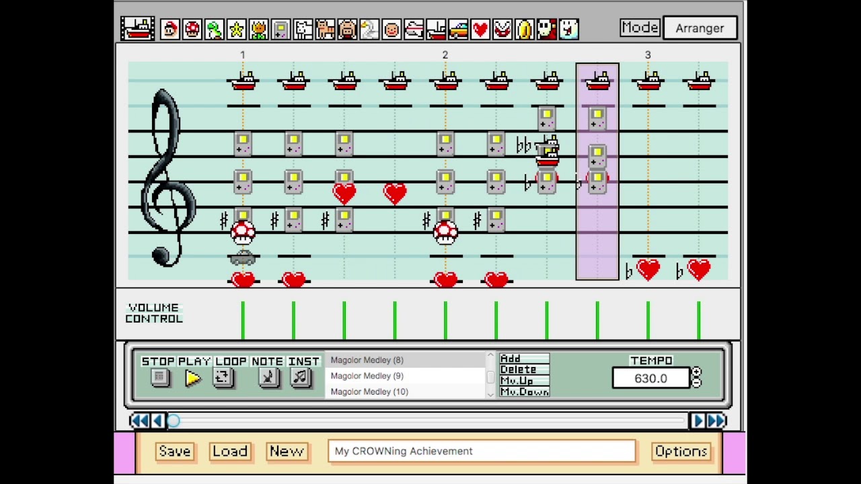Select the Car instrument icon
This screenshot has width=861, height=484.
point(458,29)
